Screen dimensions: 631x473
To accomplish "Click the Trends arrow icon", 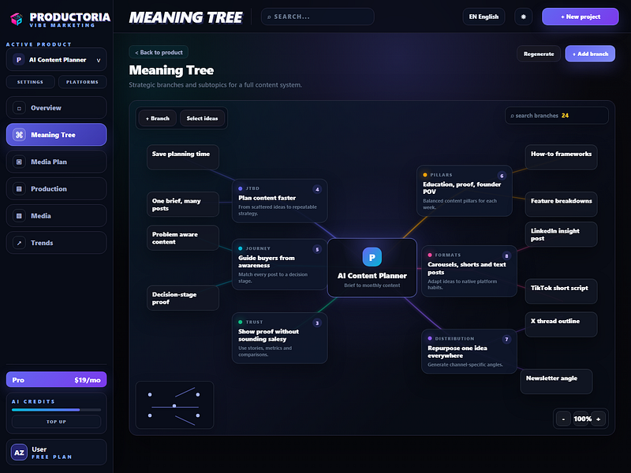I will pos(19,243).
